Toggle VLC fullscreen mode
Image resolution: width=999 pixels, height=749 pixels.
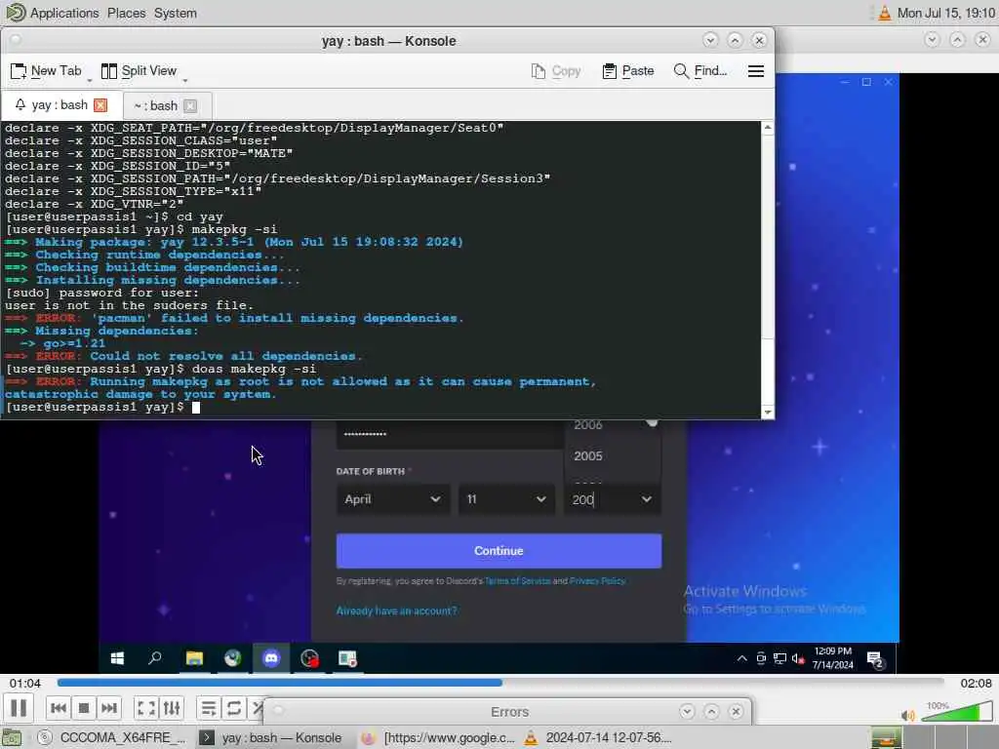(146, 708)
